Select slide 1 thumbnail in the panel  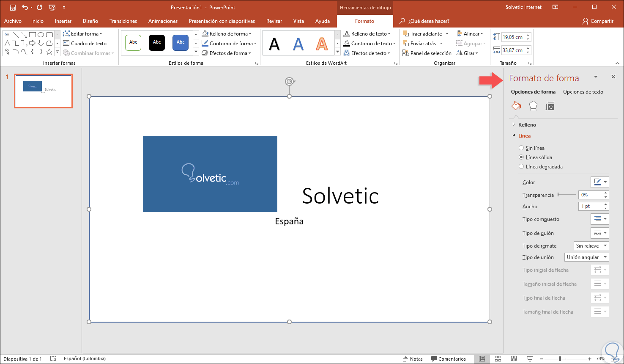pyautogui.click(x=43, y=91)
